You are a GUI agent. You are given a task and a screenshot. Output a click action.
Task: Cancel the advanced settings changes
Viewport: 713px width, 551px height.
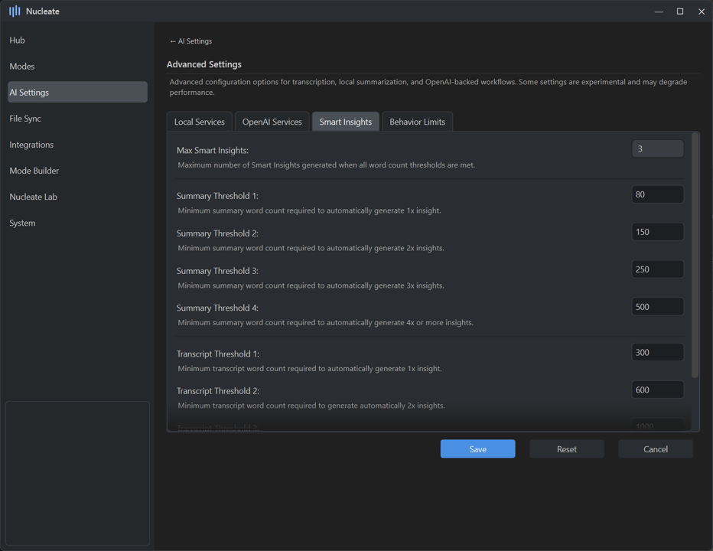pyautogui.click(x=655, y=449)
